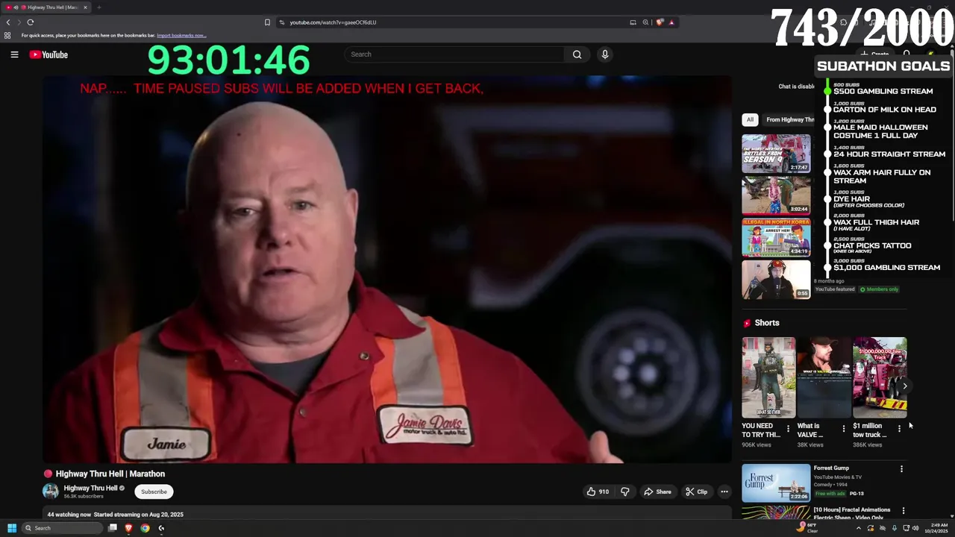Open the zoom magnifier icon in address bar
The height and width of the screenshot is (537, 955).
click(645, 22)
